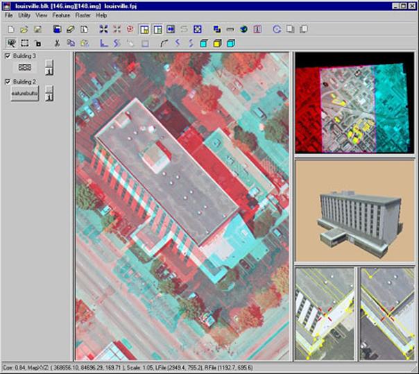This screenshot has width=419, height=374.
Task: Uncheck the Building 3 checkbox
Action: [8, 56]
